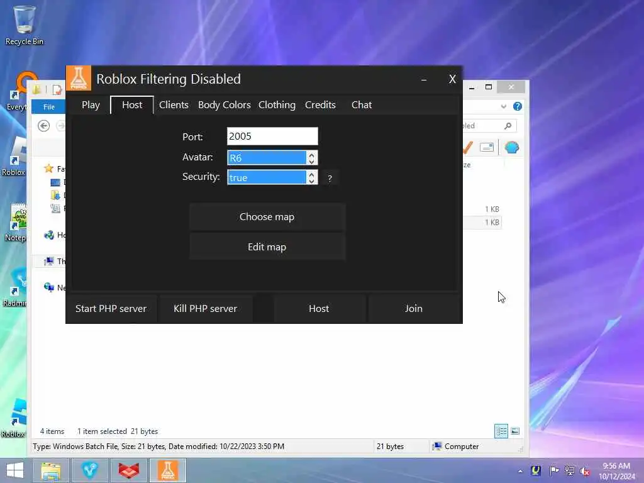Expand the Explorer ribbon chevron
The width and height of the screenshot is (644, 483).
[504, 106]
